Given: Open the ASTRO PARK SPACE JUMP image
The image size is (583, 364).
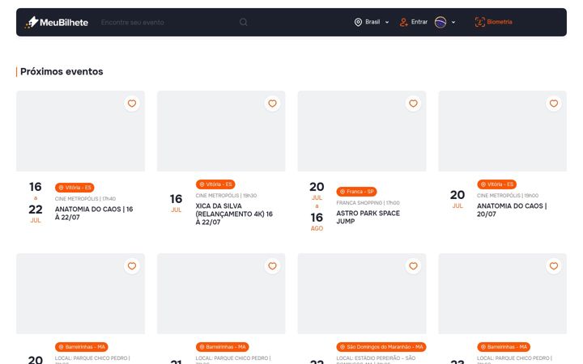Looking at the screenshot, I should (x=362, y=131).
